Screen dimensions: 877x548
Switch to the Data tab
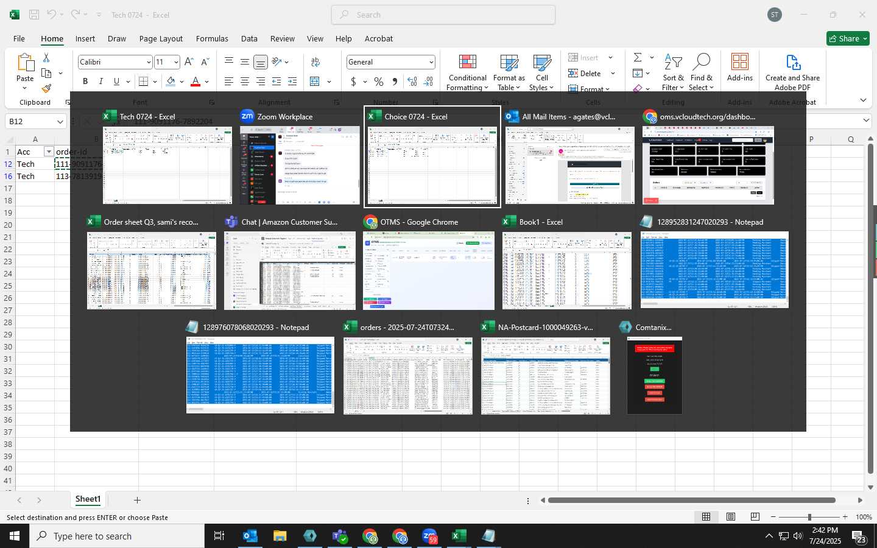(249, 38)
